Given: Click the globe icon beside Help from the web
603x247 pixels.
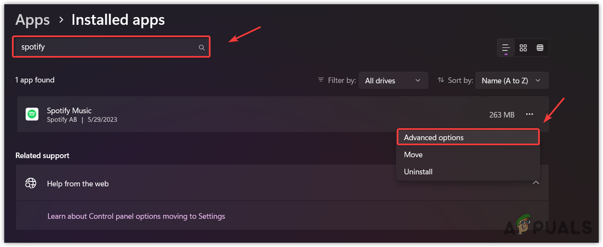Looking at the screenshot, I should tap(31, 183).
